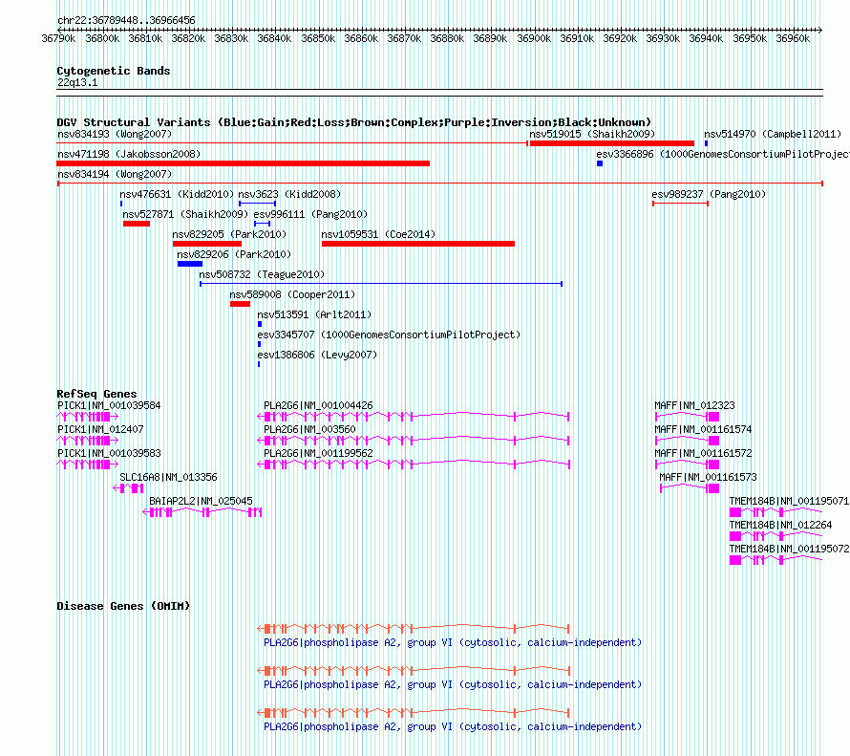Viewport: 850px width, 756px height.
Task: Click the DGV Structural Variants track heading
Action: point(354,122)
